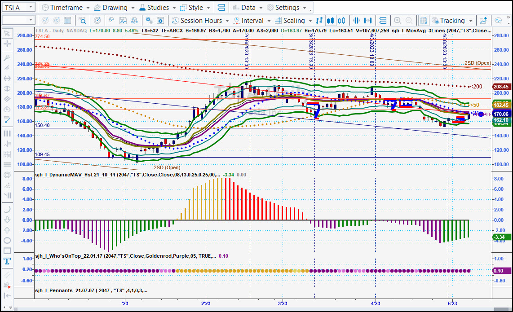The height and width of the screenshot is (312, 513).
Task: Click the symbol lookup magnifier icon
Action: (x=83, y=21)
